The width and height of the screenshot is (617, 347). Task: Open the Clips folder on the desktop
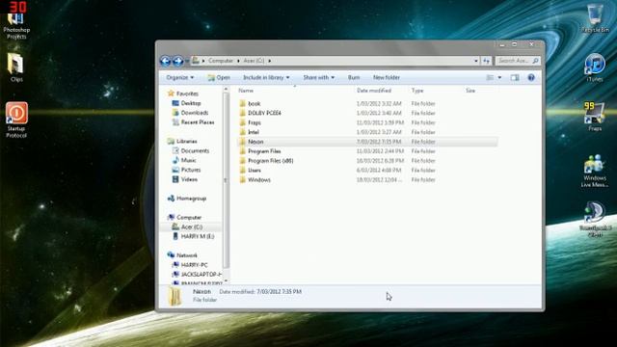16,67
